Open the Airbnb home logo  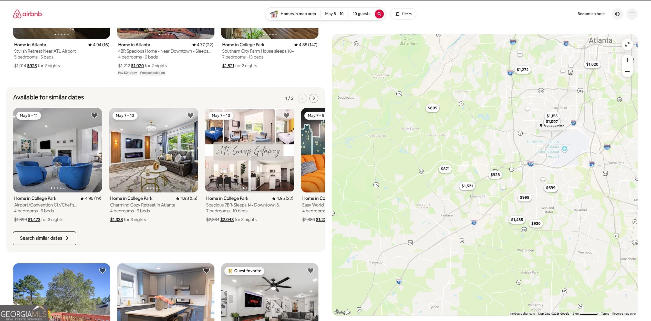[27, 14]
